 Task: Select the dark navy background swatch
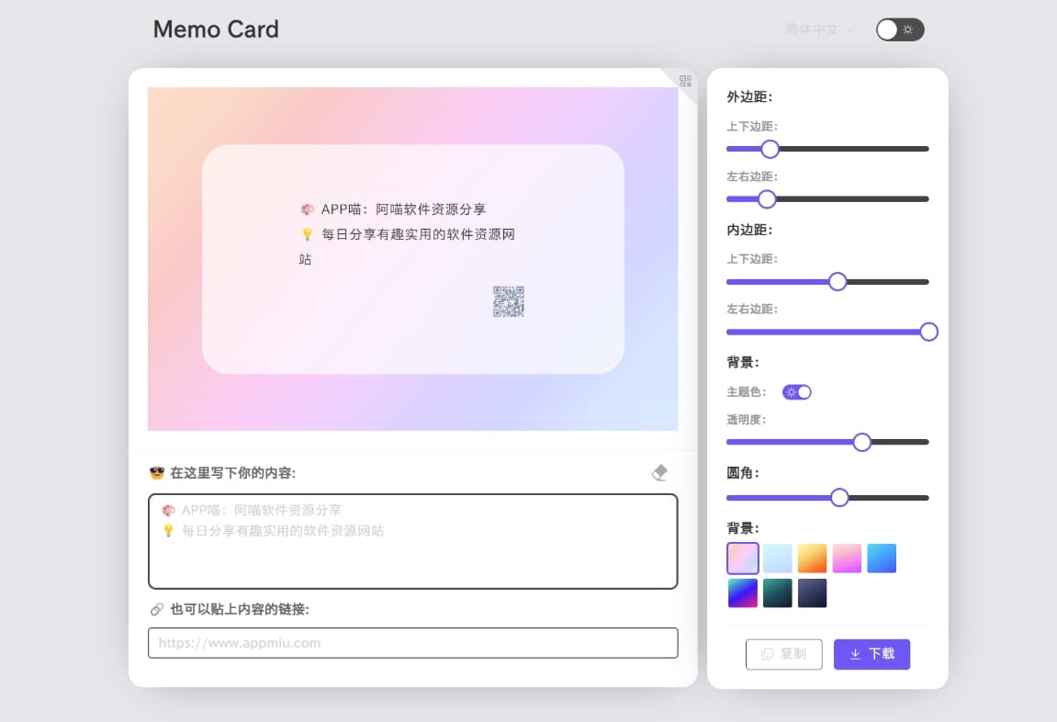pos(813,593)
